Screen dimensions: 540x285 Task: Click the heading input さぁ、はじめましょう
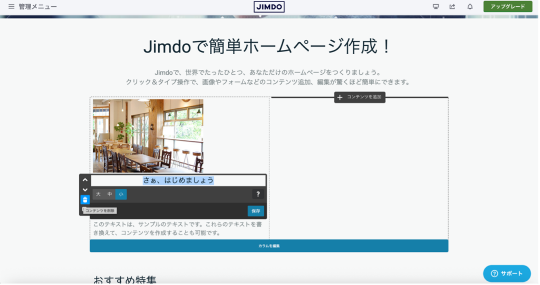[x=179, y=181]
